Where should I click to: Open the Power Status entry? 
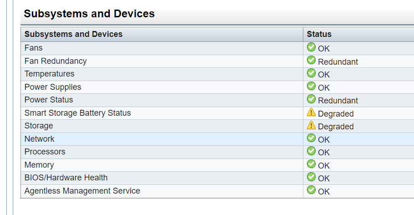pos(49,100)
